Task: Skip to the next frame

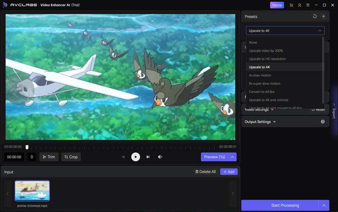Action: tap(148, 157)
